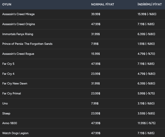Click the 39.99$ price for Mirage
The image size is (165, 137).
click(96, 14)
